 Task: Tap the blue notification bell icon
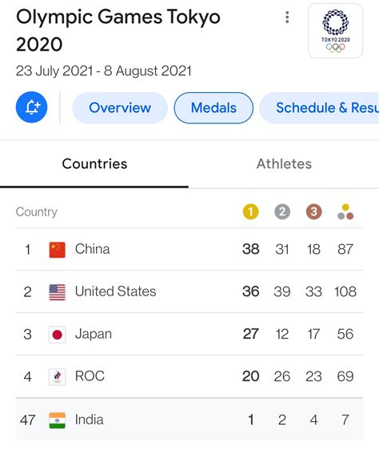[31, 107]
